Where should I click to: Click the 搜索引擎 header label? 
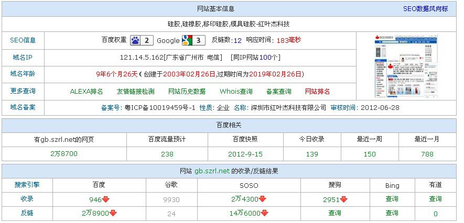[27, 185]
